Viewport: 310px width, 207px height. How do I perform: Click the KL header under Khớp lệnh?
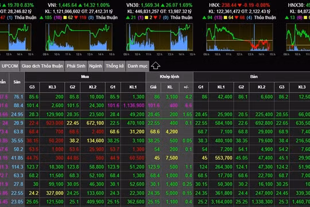(170, 87)
